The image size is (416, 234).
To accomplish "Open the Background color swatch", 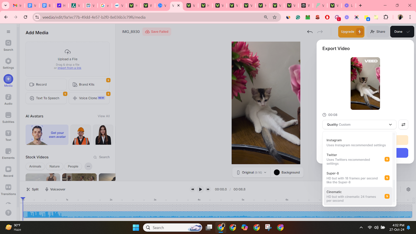I will tap(277, 172).
